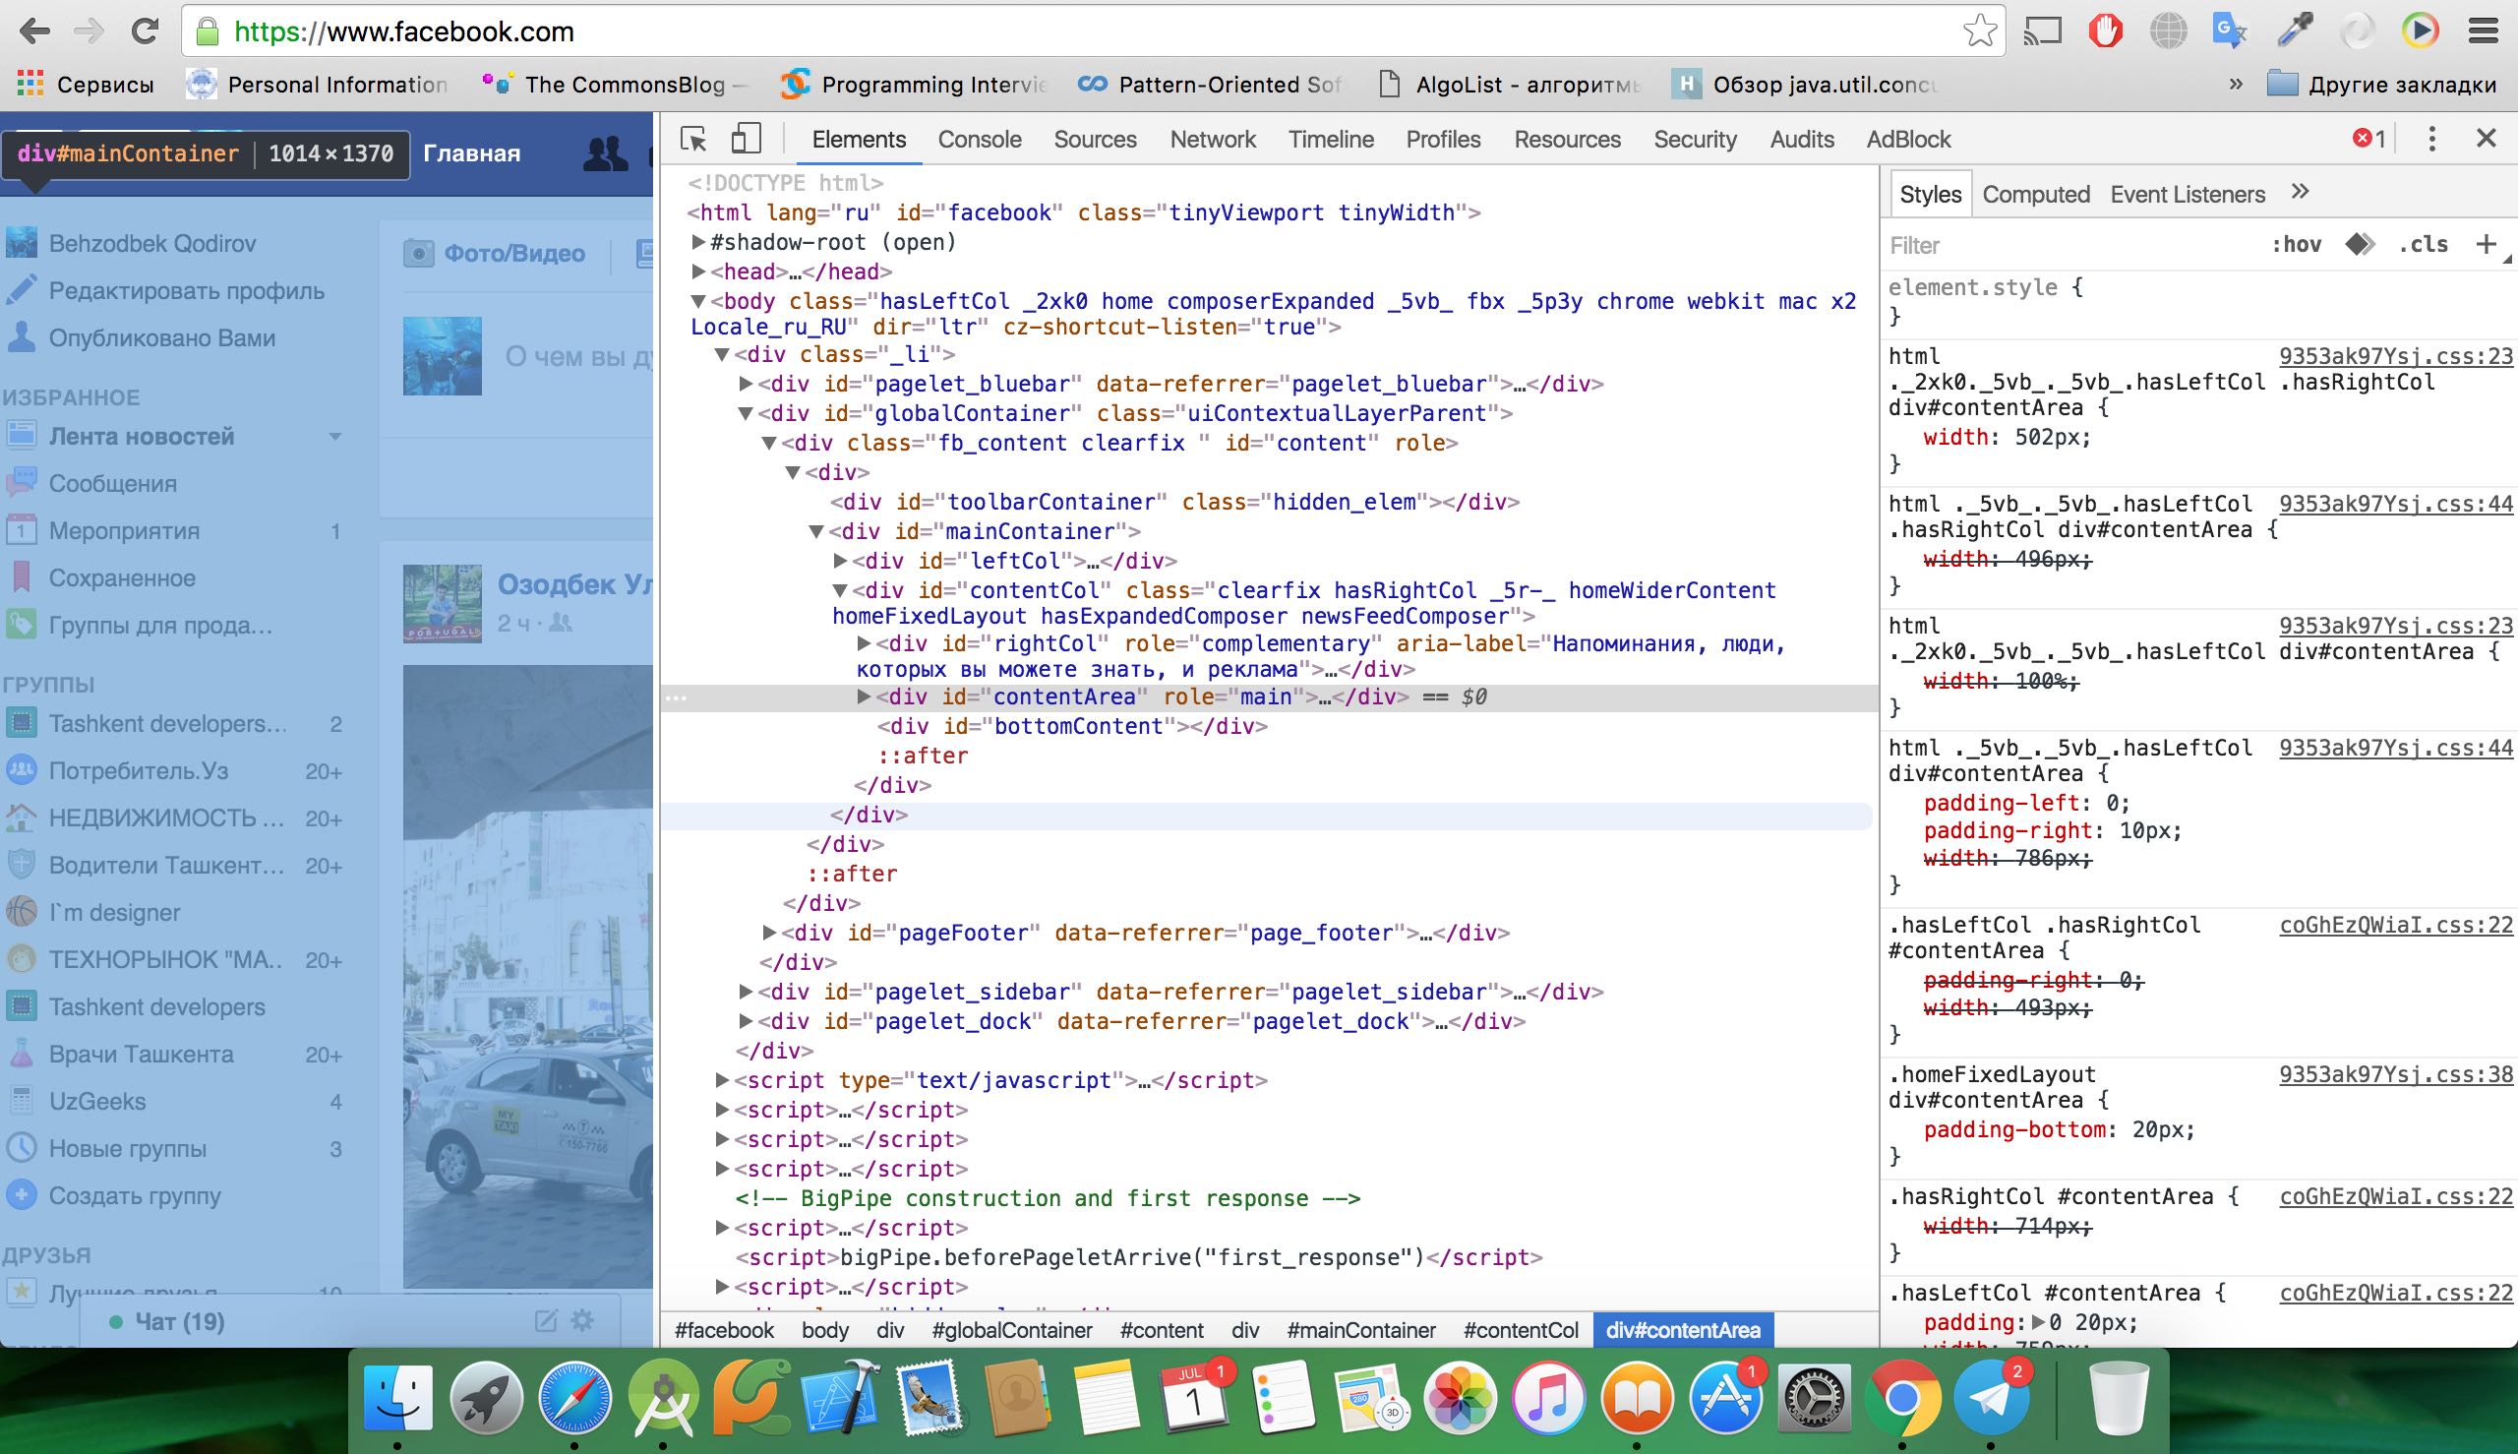
Task: Switch to the Console tab
Action: (x=980, y=140)
